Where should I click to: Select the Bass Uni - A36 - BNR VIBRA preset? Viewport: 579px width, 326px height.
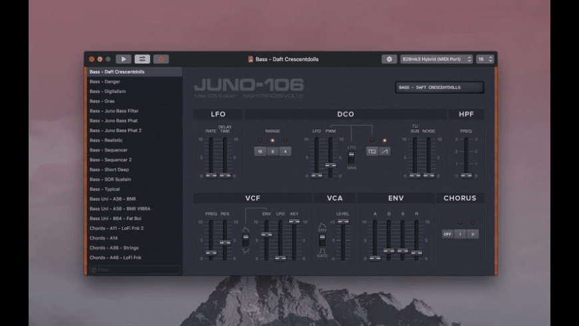pos(134,209)
